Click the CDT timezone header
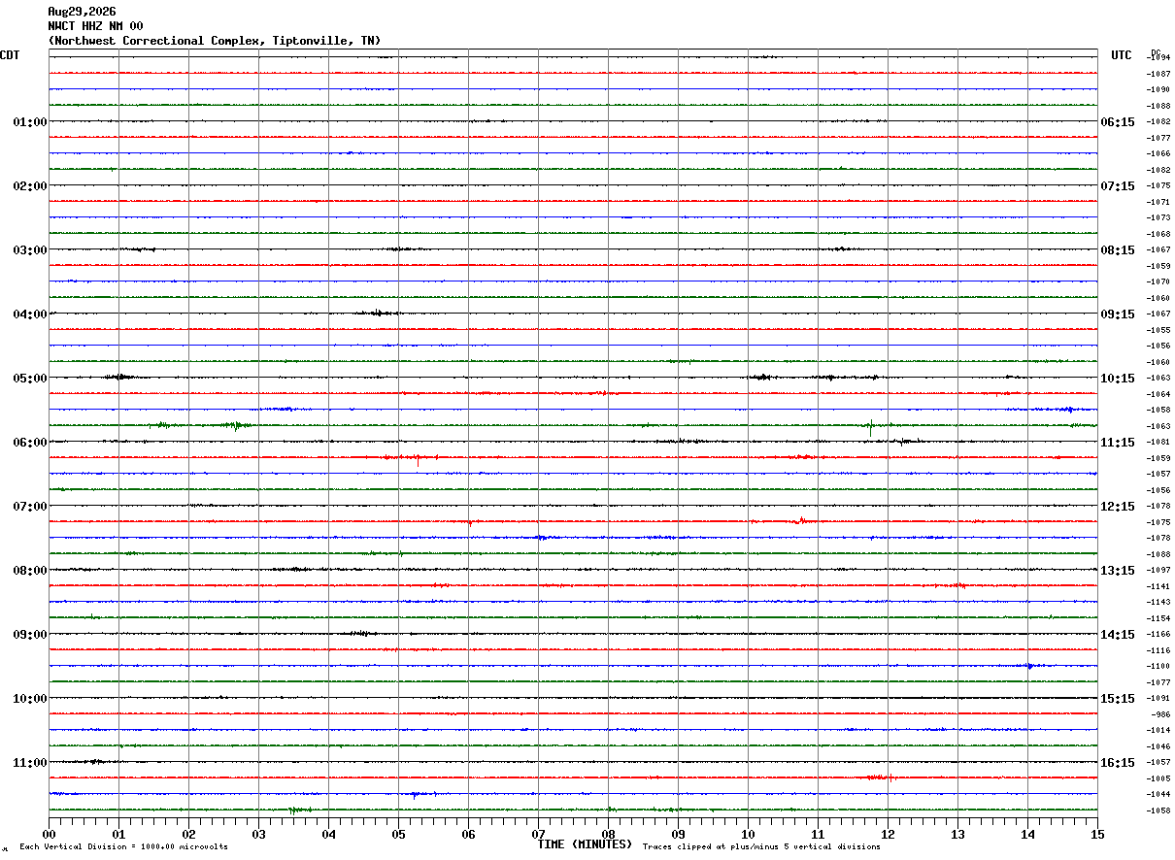1175x860 pixels. pyautogui.click(x=10, y=55)
